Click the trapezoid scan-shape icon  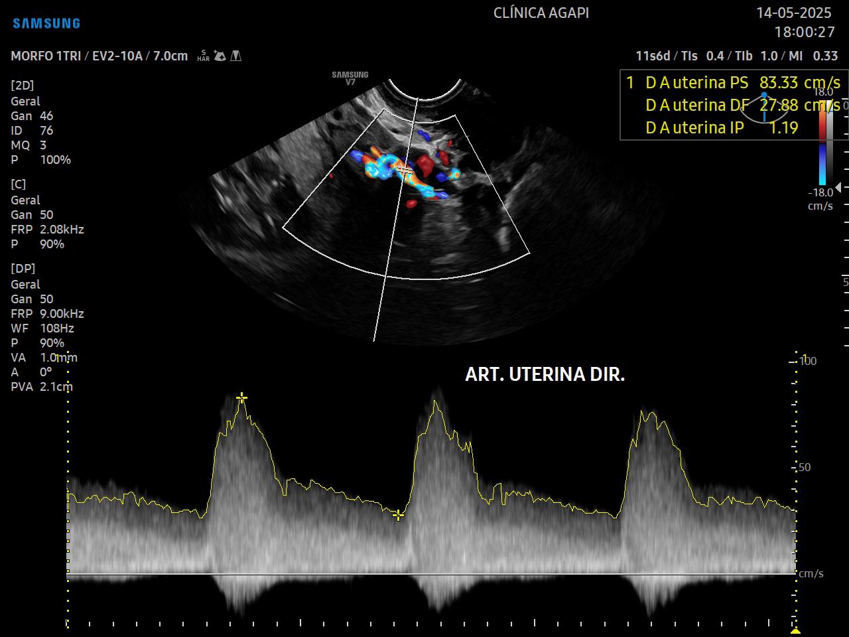click(235, 56)
